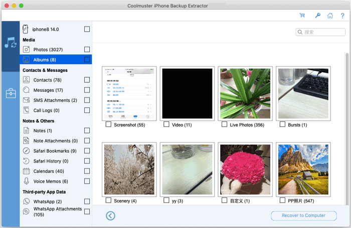Screen dimensions: 351x228
Task: Tick the Calendars (40) checkbox
Action: point(87,171)
